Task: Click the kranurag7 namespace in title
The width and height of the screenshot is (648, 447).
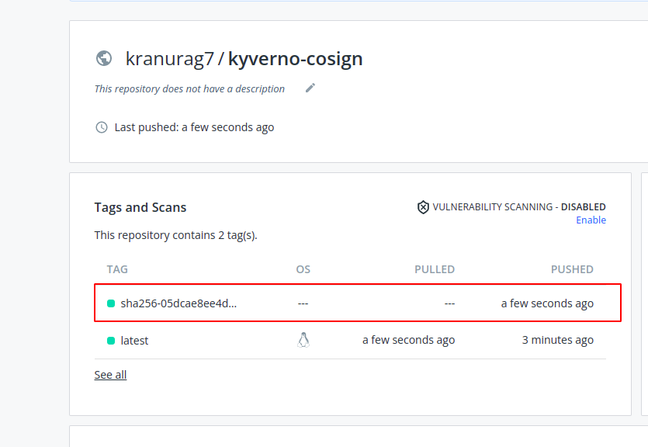Action: (x=169, y=59)
